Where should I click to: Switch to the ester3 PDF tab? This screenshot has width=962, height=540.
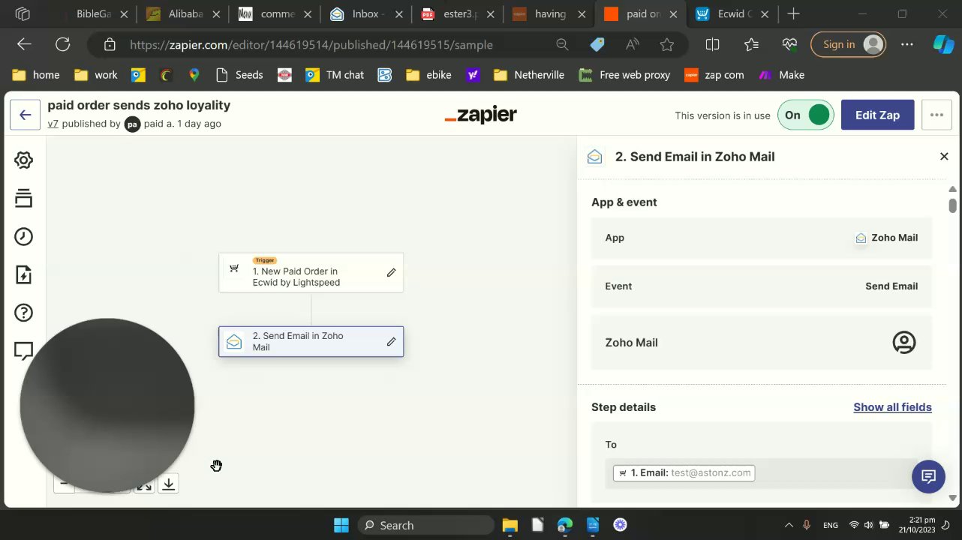tap(456, 14)
